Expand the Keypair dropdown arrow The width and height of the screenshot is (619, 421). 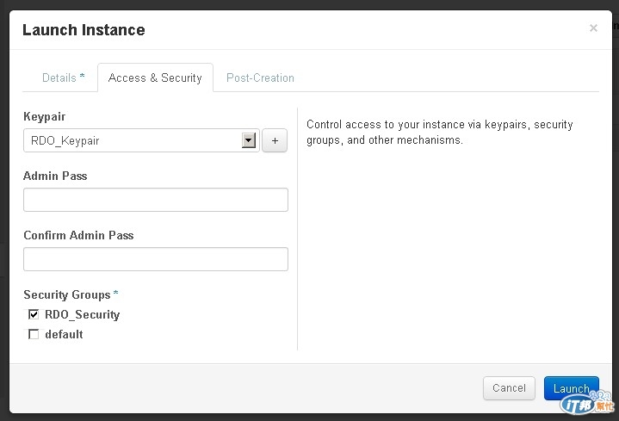pos(249,140)
